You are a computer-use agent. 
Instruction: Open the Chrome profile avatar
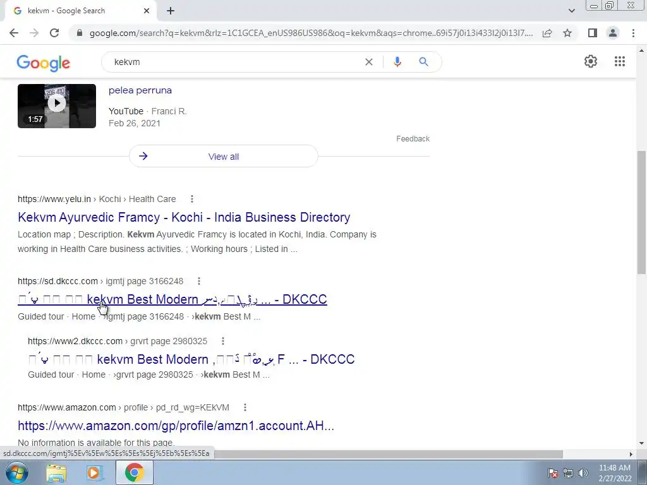613,33
